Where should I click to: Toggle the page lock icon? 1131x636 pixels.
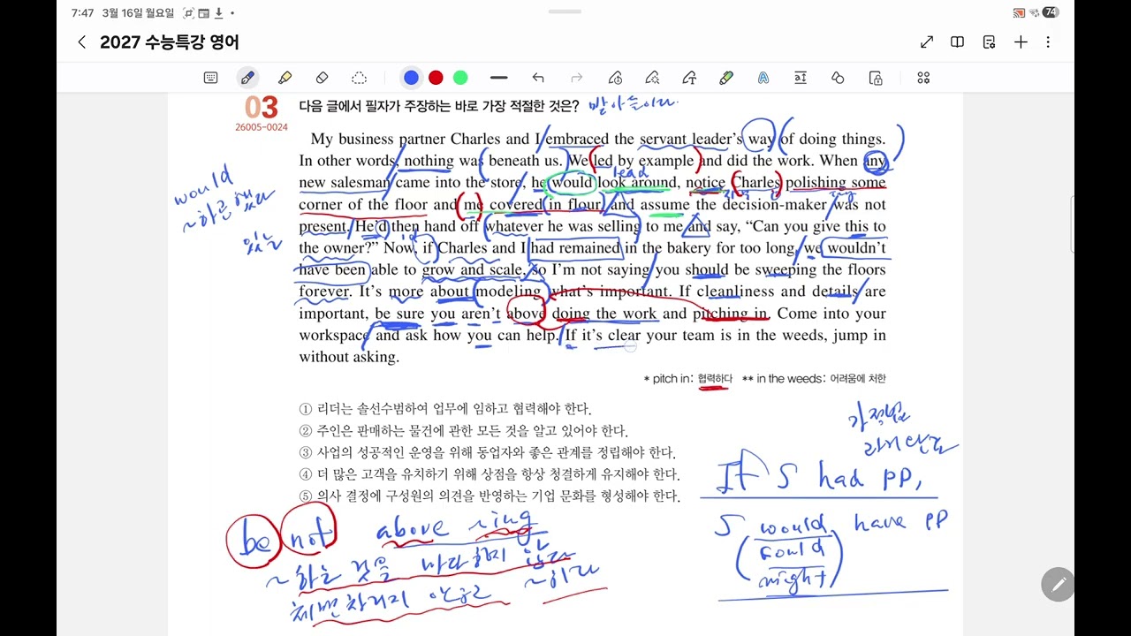pos(876,78)
